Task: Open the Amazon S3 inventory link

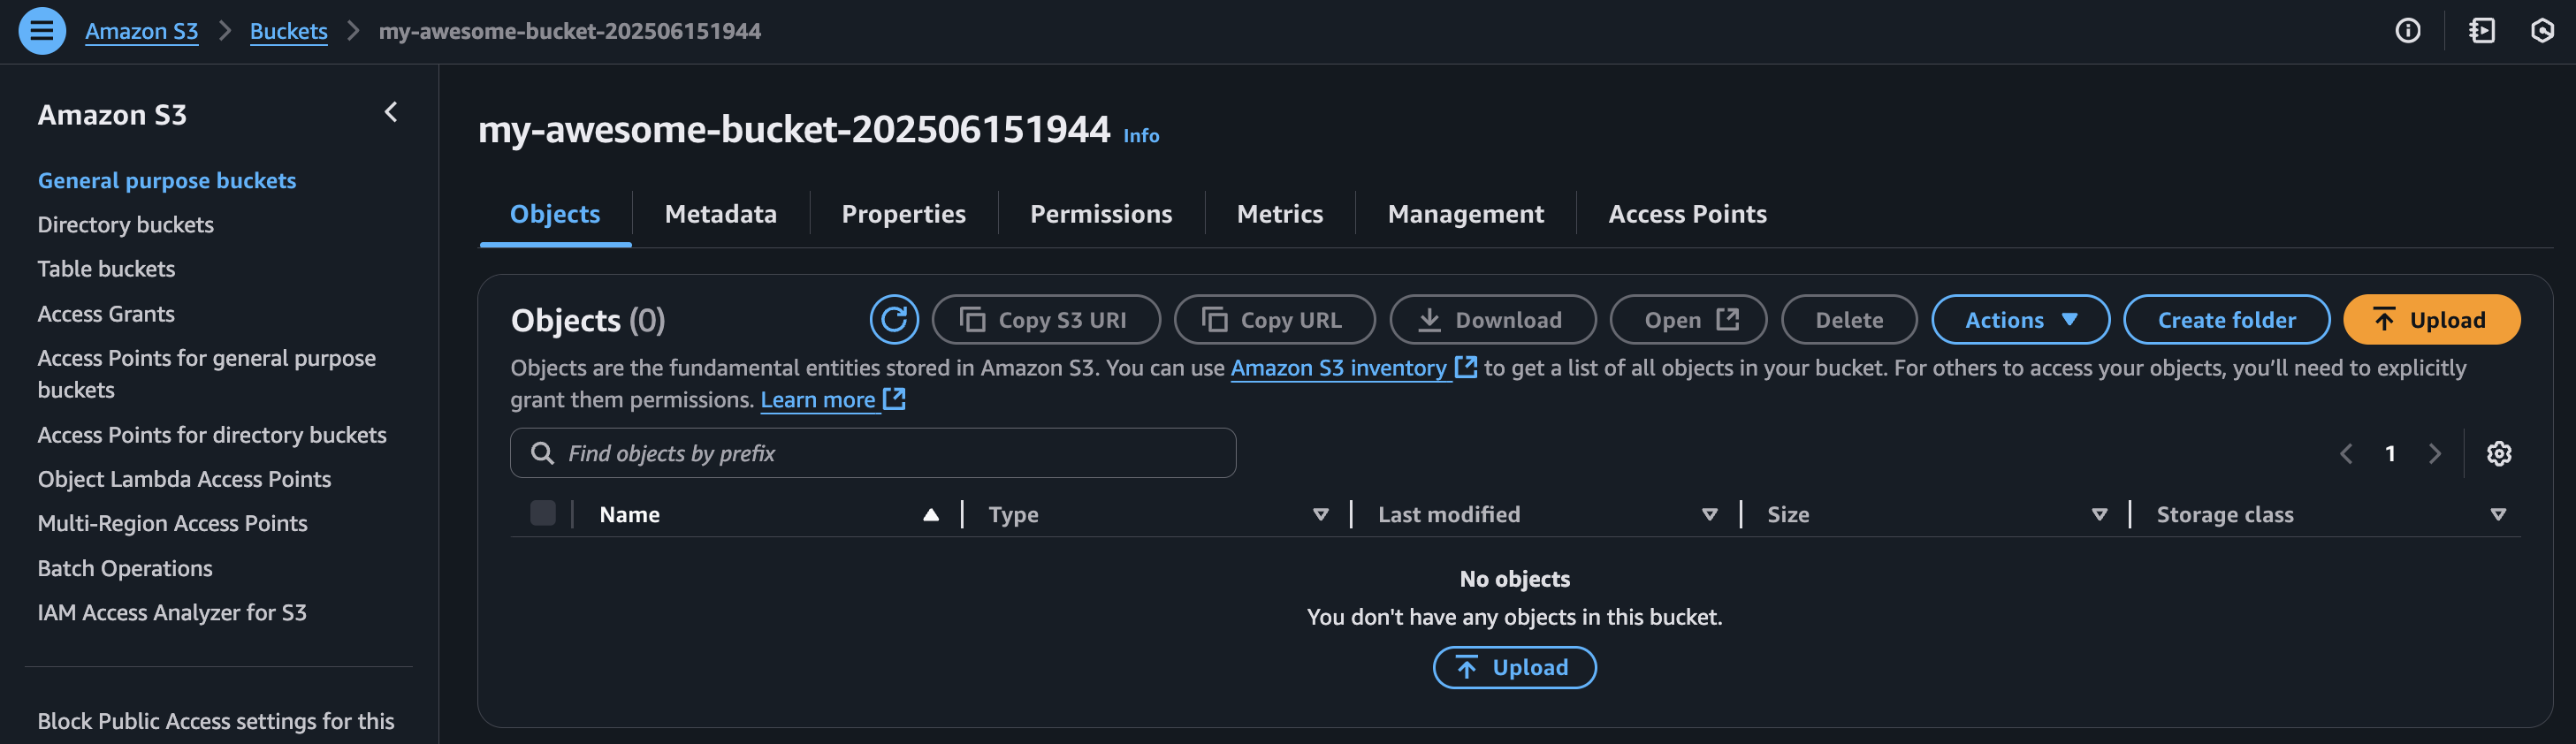Action: pyautogui.click(x=1338, y=368)
